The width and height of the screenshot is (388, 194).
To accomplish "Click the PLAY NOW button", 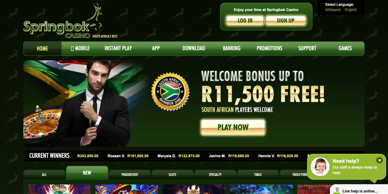I will click(233, 127).
